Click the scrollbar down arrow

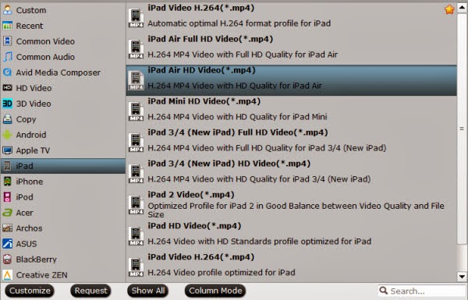pyautogui.click(x=462, y=277)
